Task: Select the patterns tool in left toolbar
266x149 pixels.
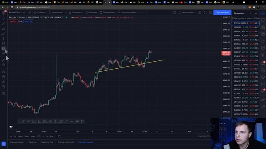Action: tap(4, 43)
